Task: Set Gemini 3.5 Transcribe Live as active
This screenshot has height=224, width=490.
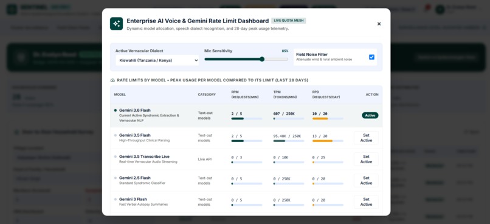Action: click(x=366, y=159)
